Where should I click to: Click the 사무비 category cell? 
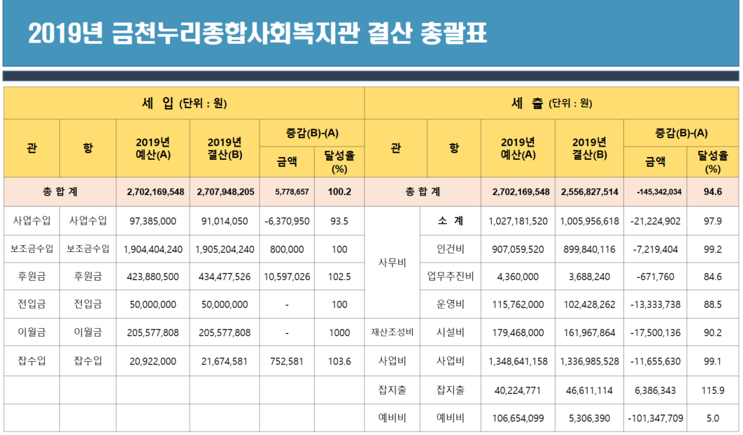point(395,263)
